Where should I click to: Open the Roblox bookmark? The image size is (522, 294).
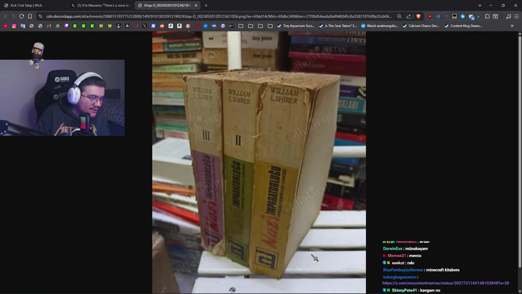click(153, 26)
